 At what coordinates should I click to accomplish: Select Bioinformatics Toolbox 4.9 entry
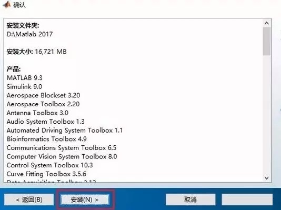tap(47, 139)
